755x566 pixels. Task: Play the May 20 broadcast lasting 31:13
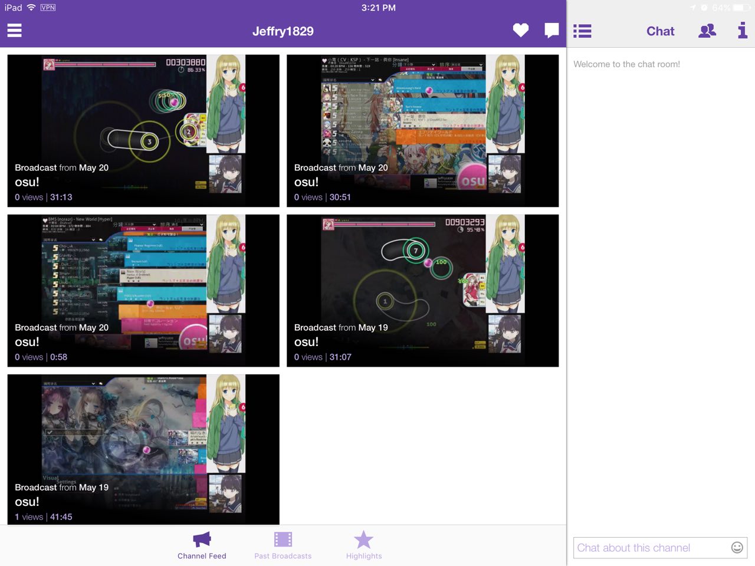coord(143,131)
